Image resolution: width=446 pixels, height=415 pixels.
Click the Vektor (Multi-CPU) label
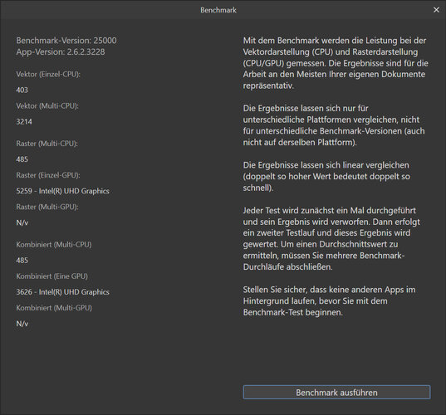click(47, 105)
